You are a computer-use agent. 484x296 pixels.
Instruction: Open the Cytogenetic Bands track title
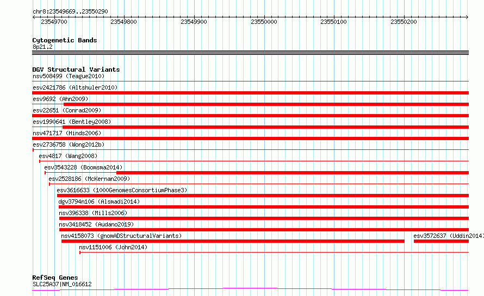tap(65, 40)
